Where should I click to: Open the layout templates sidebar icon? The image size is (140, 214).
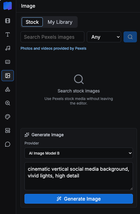tap(8, 130)
